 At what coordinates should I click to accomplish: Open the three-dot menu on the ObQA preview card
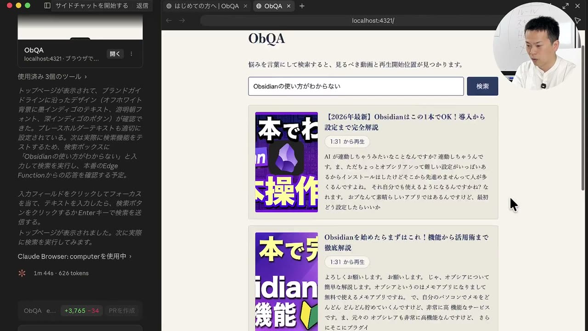click(131, 54)
